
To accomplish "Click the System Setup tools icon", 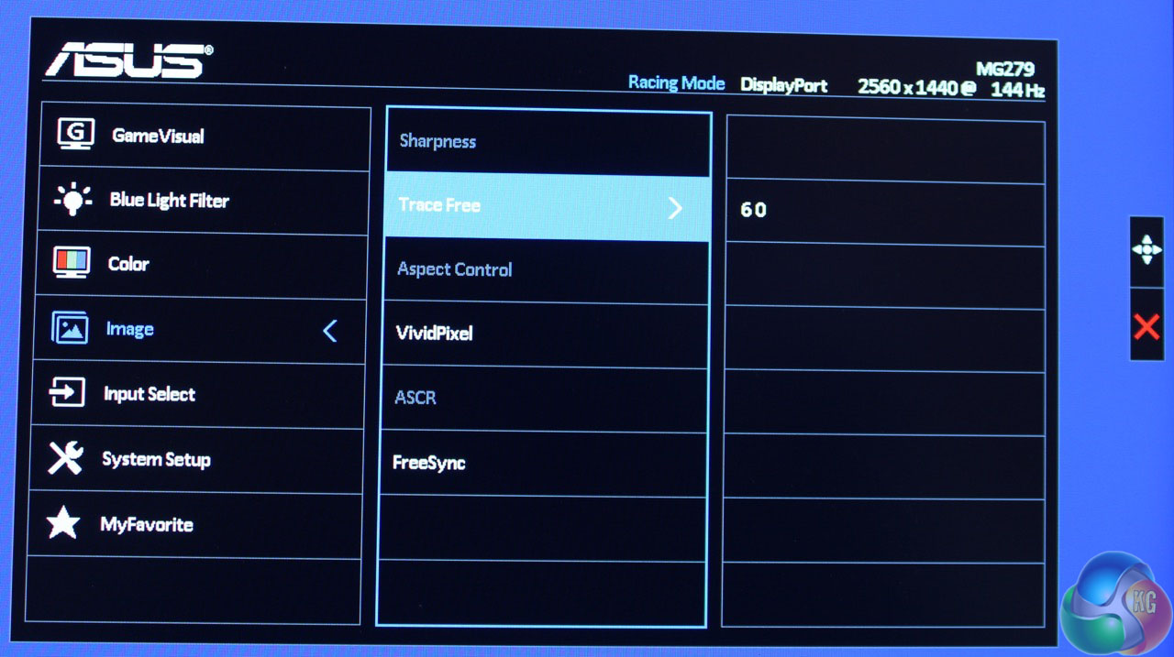I will (x=65, y=458).
